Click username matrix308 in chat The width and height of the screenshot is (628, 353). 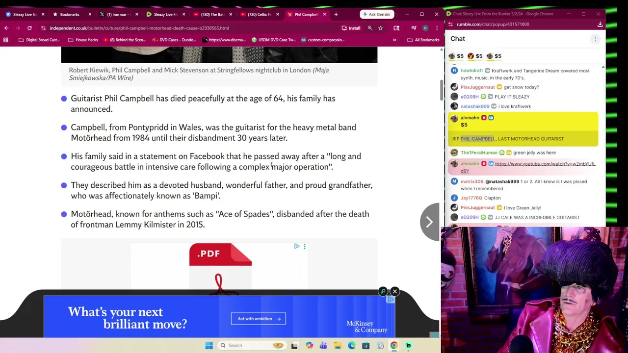point(472,181)
